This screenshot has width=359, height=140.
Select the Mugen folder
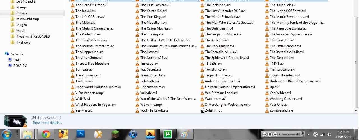coord(22,25)
